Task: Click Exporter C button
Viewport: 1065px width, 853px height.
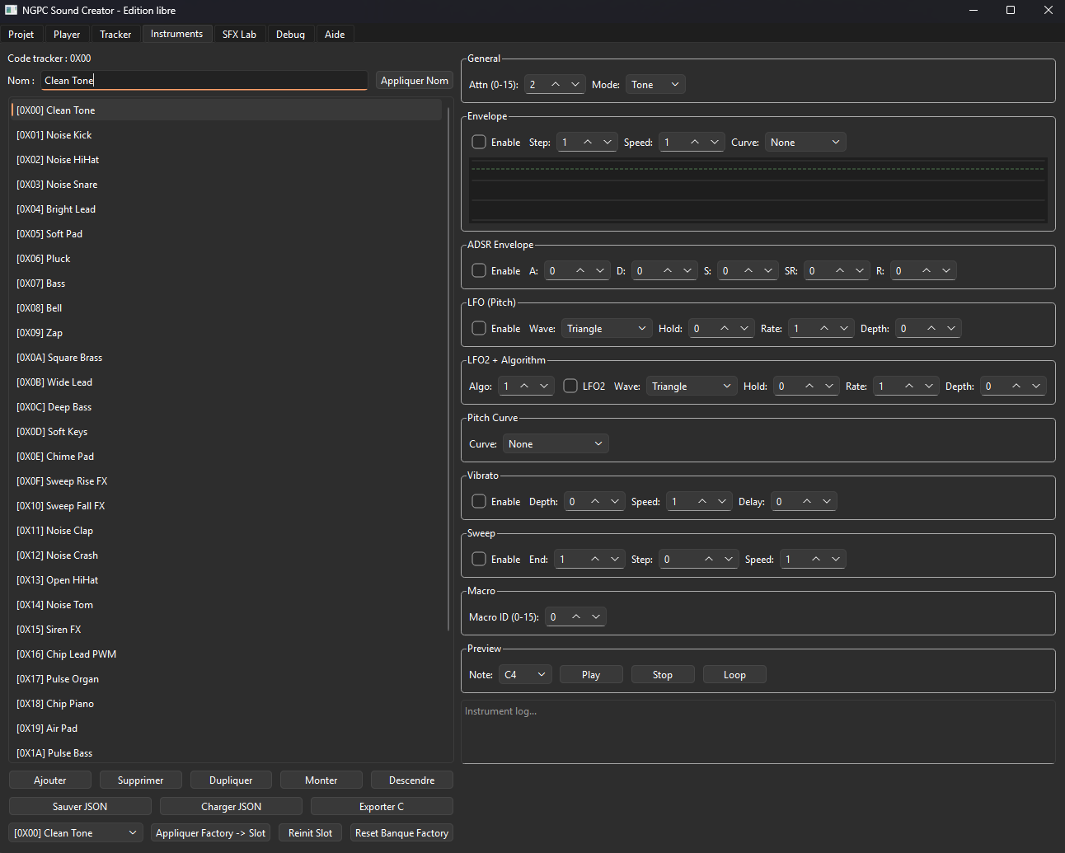Action: [382, 807]
